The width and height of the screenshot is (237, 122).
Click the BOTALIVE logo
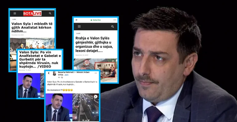click(x=32, y=14)
